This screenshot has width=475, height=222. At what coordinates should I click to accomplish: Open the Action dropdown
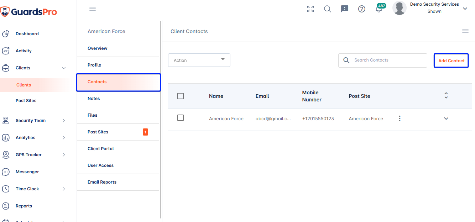coord(199,60)
